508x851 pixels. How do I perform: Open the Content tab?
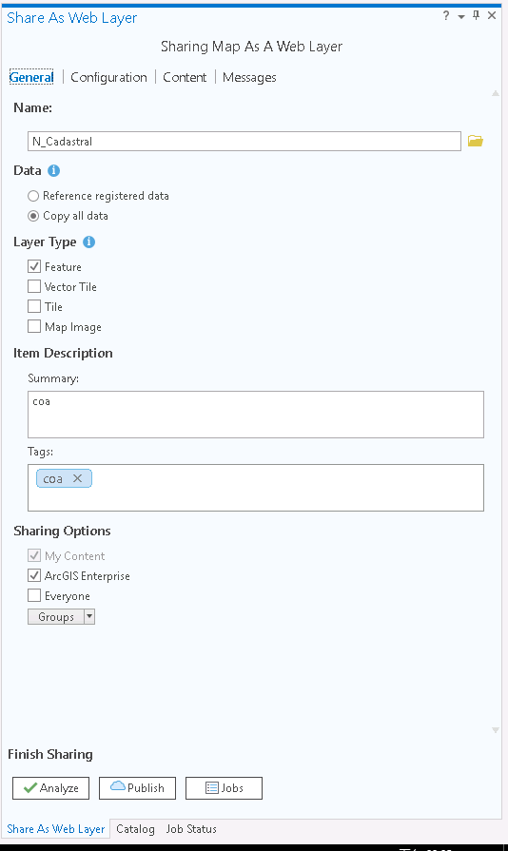(x=185, y=77)
